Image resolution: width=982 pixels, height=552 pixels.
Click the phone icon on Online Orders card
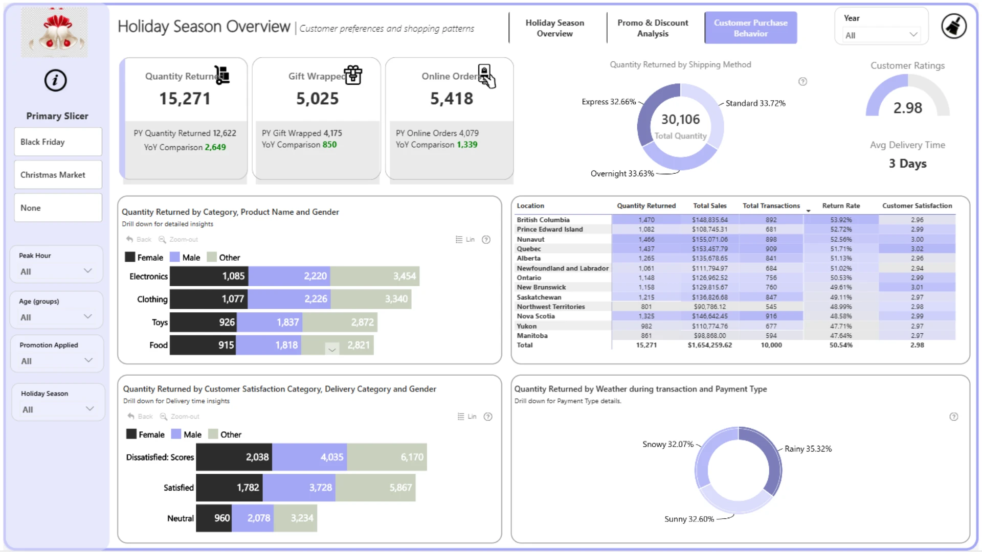tap(486, 76)
